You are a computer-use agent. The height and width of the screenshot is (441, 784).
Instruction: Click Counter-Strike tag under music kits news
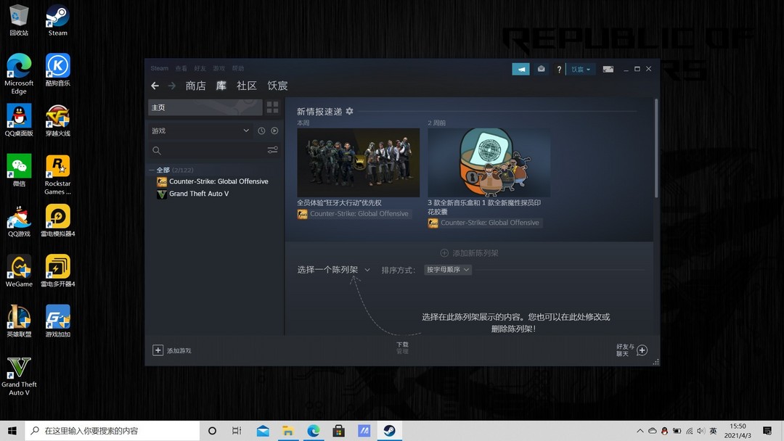coord(484,223)
